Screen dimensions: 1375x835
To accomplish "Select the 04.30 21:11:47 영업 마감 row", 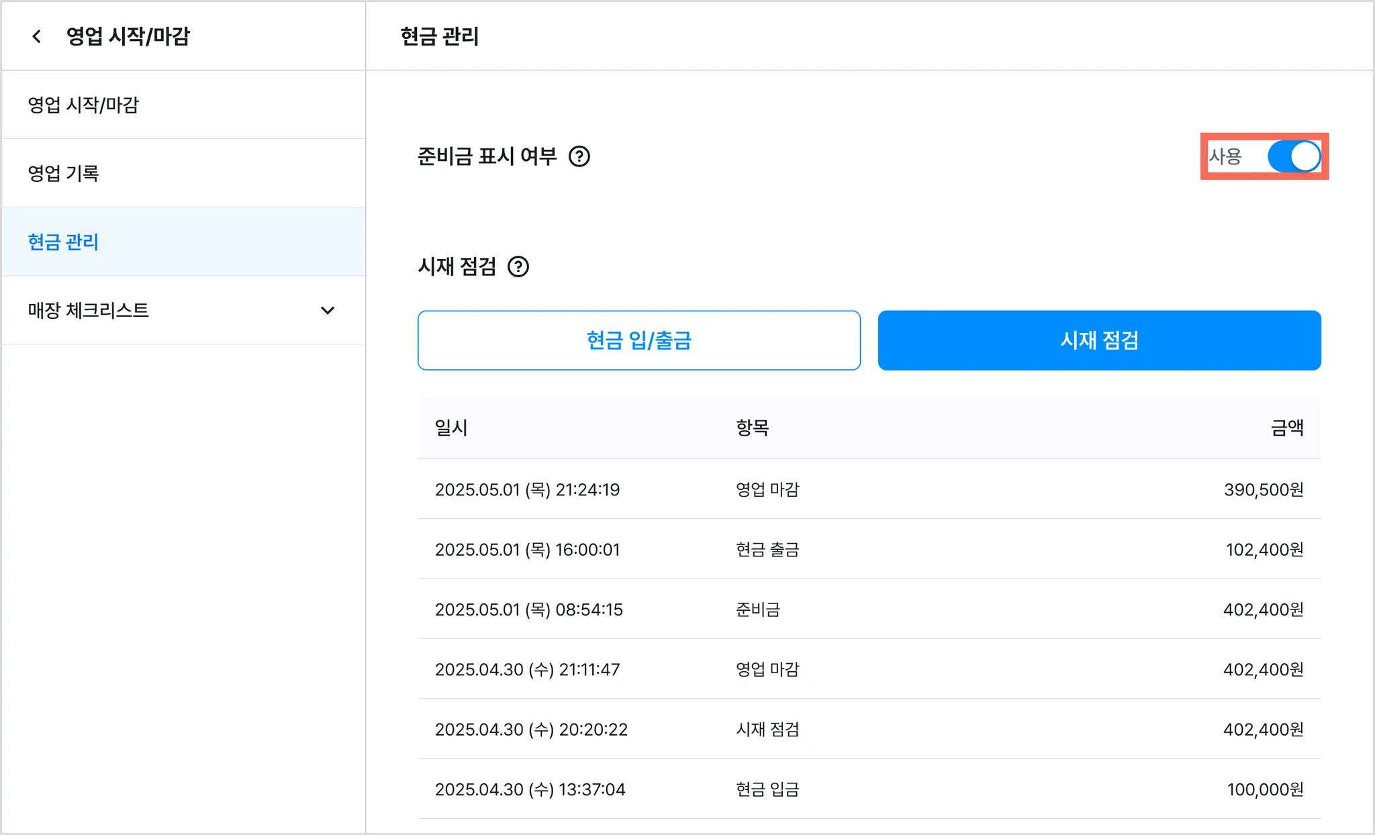I will [x=869, y=669].
